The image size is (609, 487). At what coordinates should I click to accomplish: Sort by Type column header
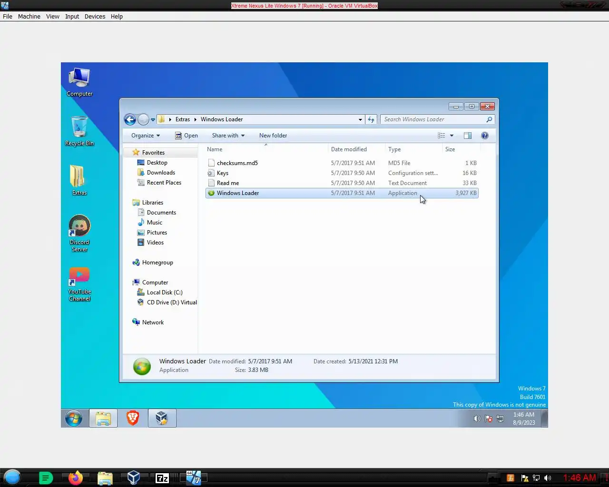414,149
